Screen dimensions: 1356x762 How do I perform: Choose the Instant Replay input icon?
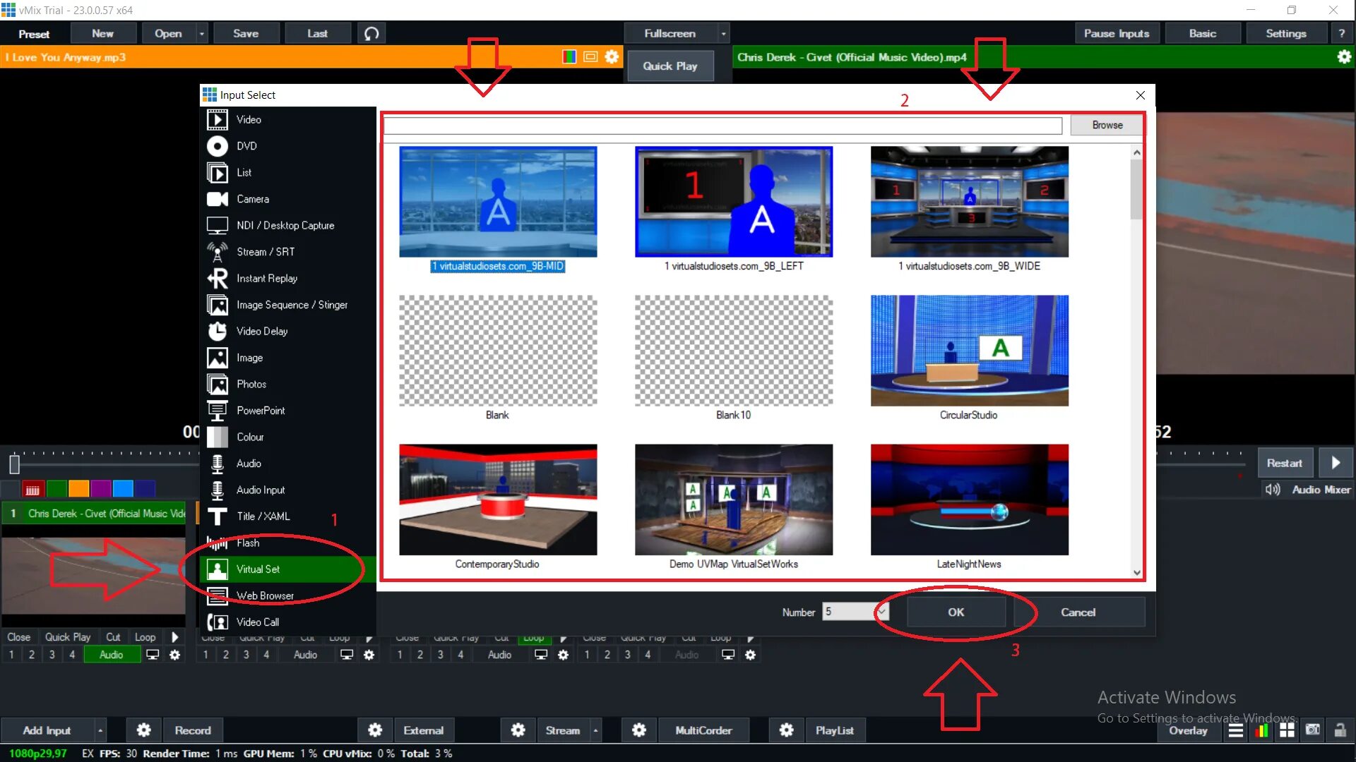click(x=218, y=279)
